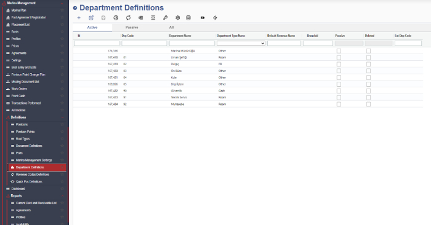Collapse the Reports submenu chevron

tap(62, 196)
